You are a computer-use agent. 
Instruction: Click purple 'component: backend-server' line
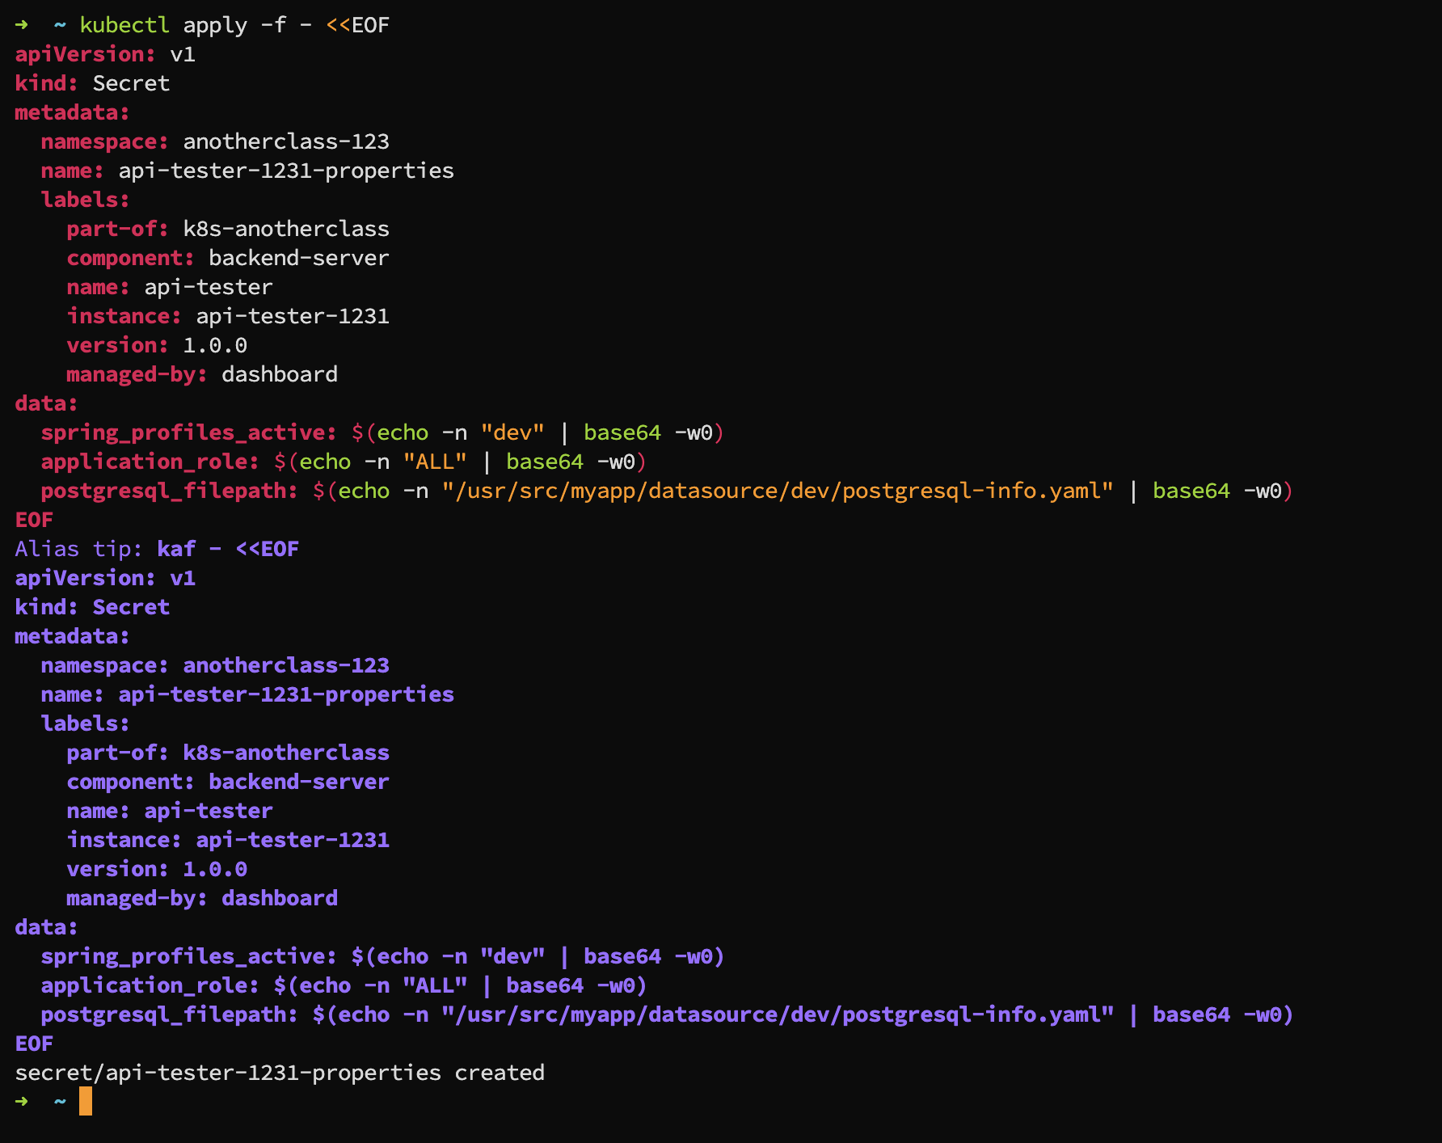click(x=228, y=782)
